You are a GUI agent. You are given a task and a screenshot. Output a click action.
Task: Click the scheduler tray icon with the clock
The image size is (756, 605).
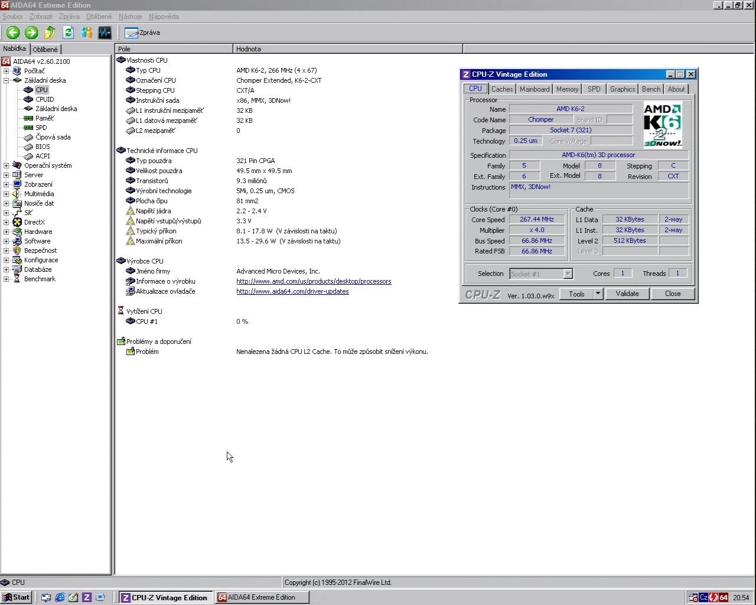point(694,597)
